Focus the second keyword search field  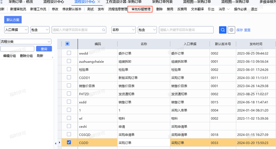[x=186, y=30]
